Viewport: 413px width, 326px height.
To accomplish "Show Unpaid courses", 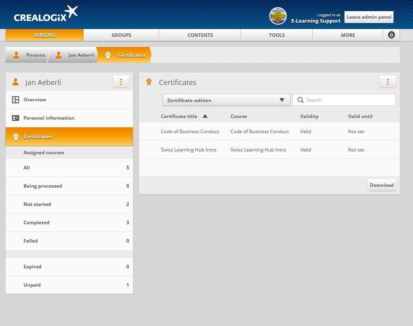I will coord(69,285).
